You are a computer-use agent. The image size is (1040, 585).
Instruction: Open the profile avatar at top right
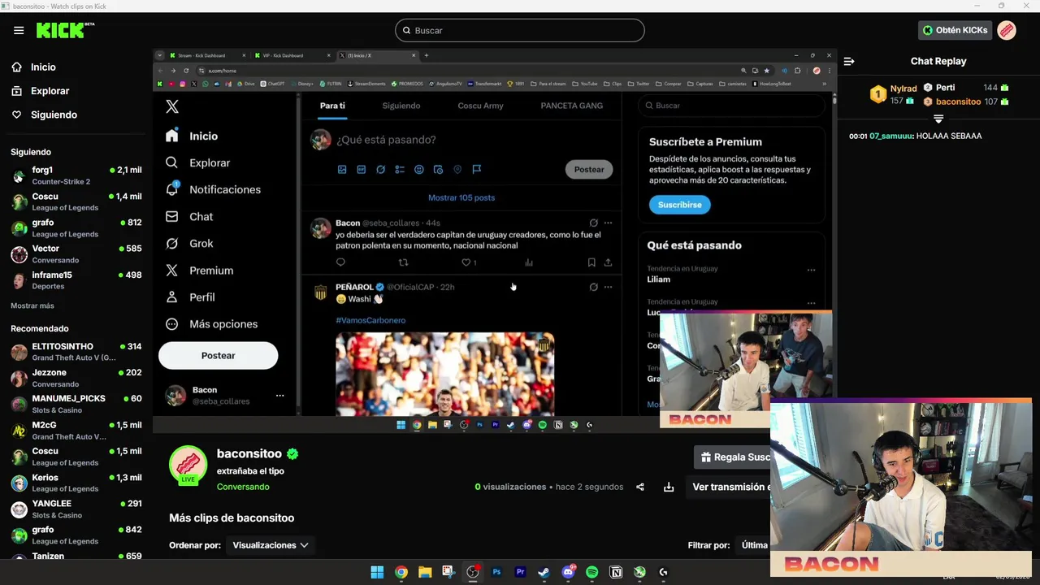[1007, 30]
